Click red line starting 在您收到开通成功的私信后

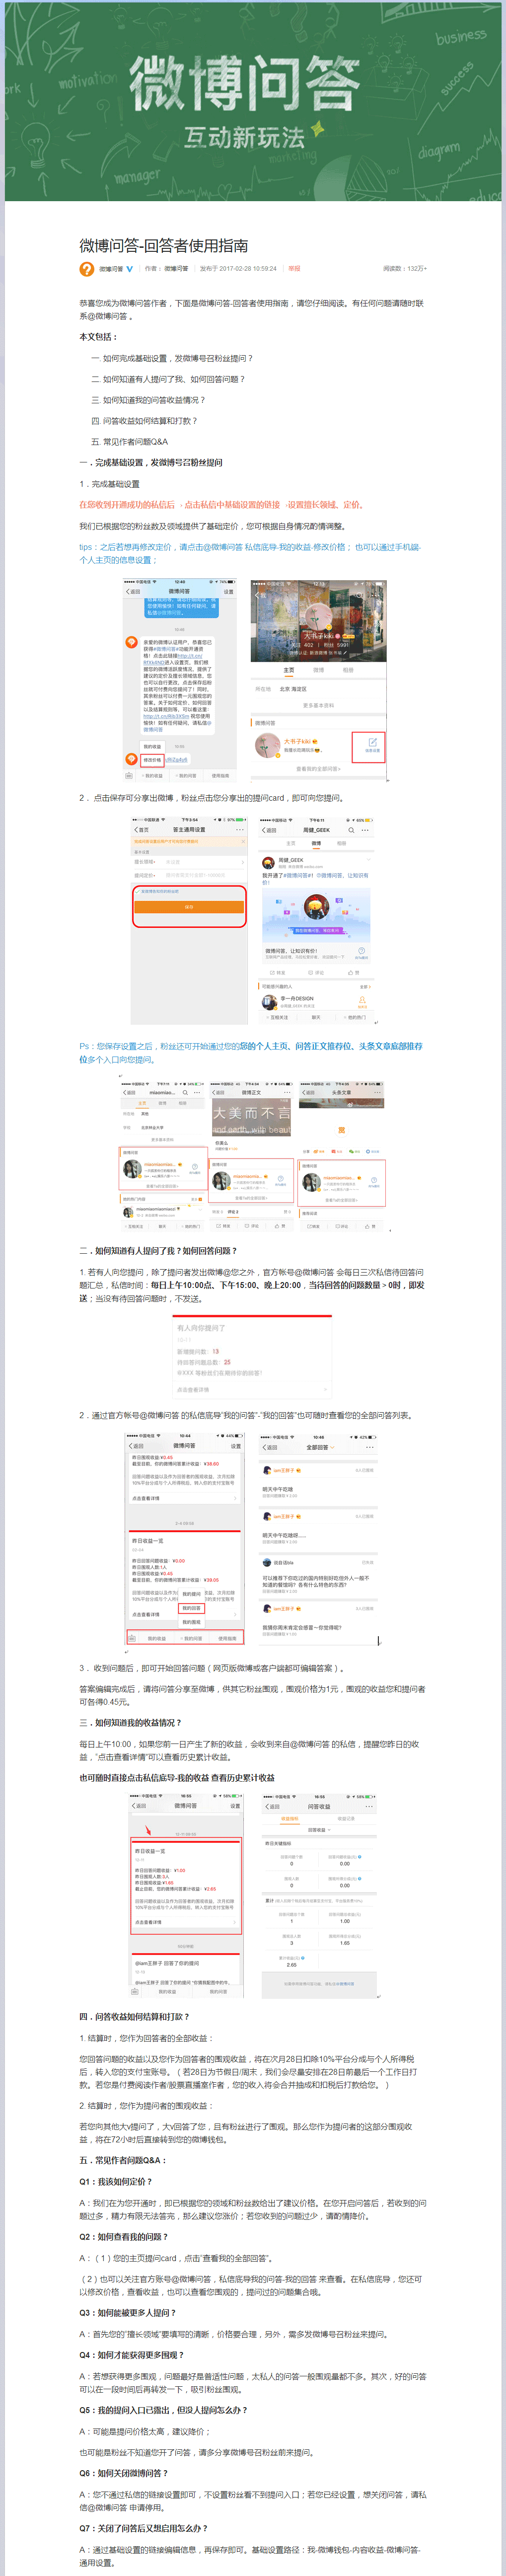click(x=222, y=505)
